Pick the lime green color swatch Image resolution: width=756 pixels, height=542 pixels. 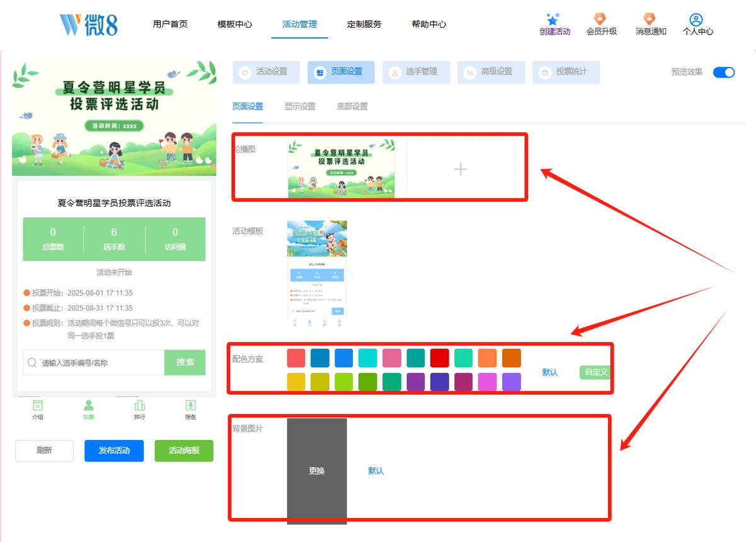click(x=344, y=382)
